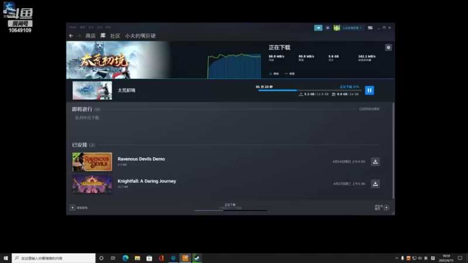
Task: Launch Microsoft Edge from taskbar
Action: click(125, 258)
